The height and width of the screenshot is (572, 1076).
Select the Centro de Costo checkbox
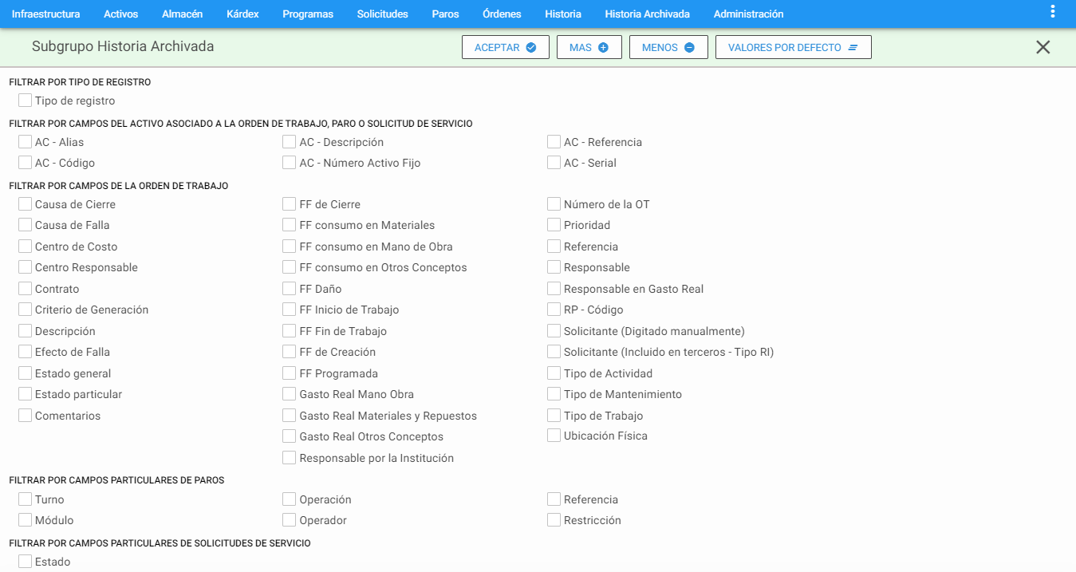(x=26, y=247)
